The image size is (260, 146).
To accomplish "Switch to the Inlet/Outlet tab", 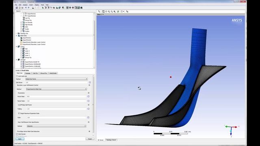I will (x=53, y=73).
